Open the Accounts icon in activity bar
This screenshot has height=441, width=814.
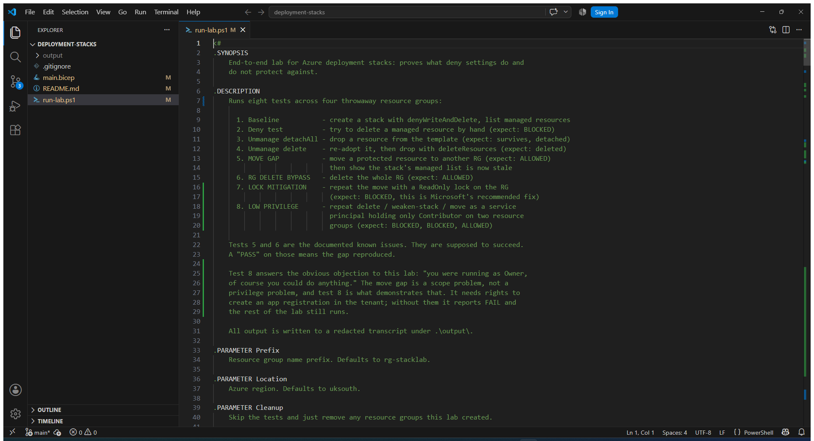(16, 390)
